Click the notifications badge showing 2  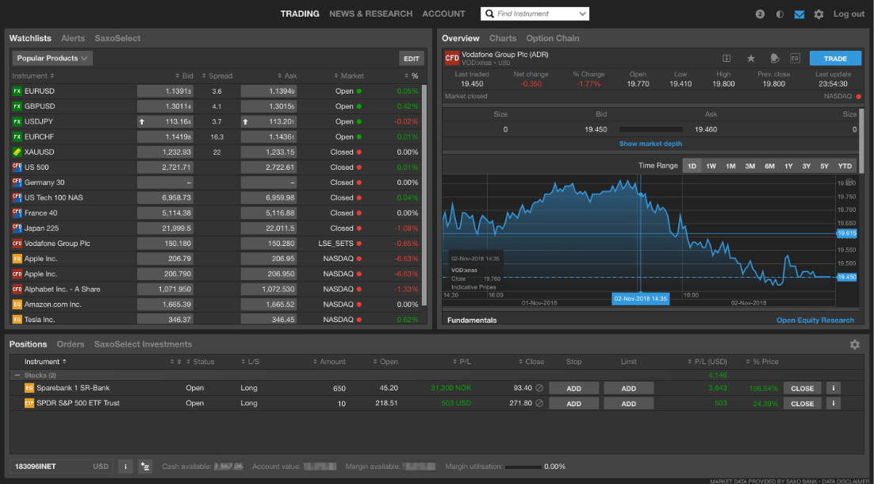point(759,13)
